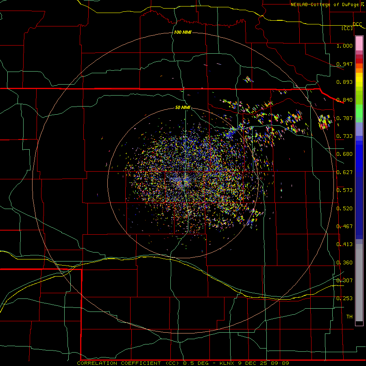Click the 0.307 color scale label
The image size is (366, 366).
pyautogui.click(x=344, y=281)
